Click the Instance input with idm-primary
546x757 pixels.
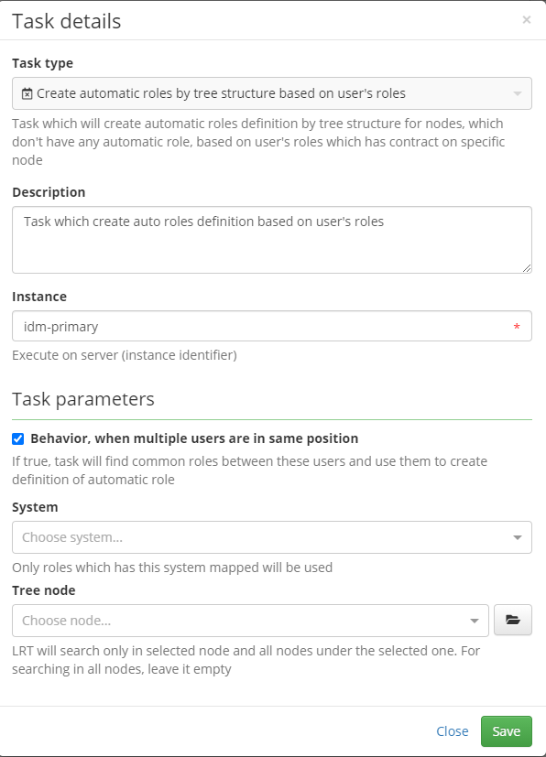pyautogui.click(x=272, y=327)
